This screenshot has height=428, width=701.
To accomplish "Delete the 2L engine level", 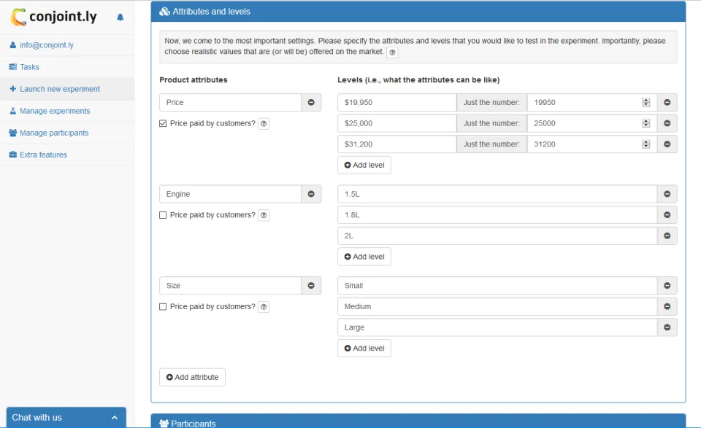I will (x=667, y=236).
